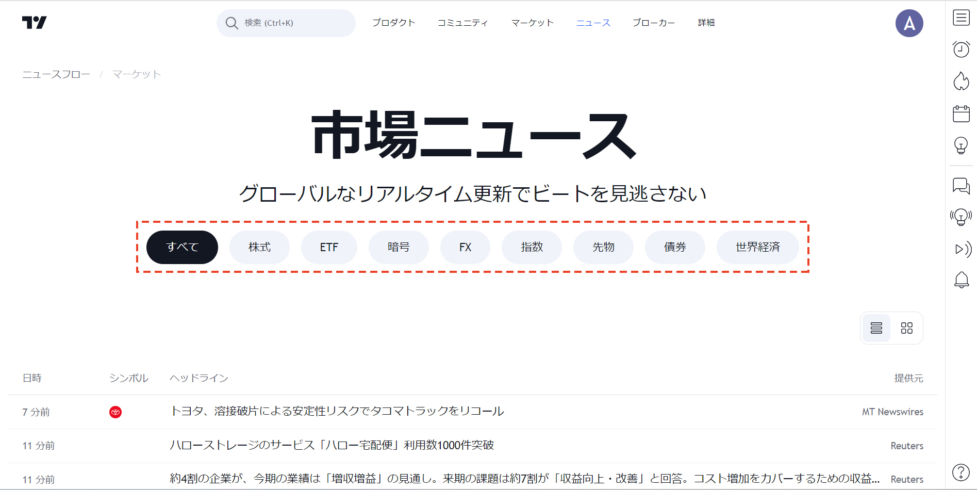Open the プロダクト menu
Viewport: 977px width, 490px height.
point(394,23)
